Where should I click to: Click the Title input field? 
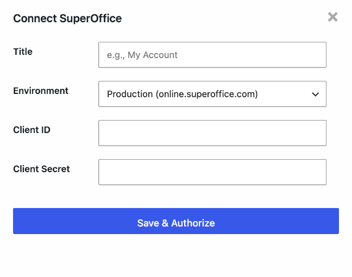(212, 55)
